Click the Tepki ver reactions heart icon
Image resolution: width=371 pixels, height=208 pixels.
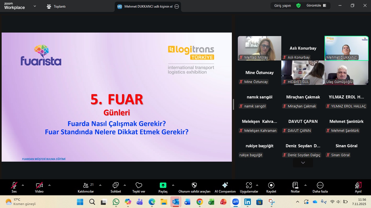pyautogui.click(x=139, y=185)
